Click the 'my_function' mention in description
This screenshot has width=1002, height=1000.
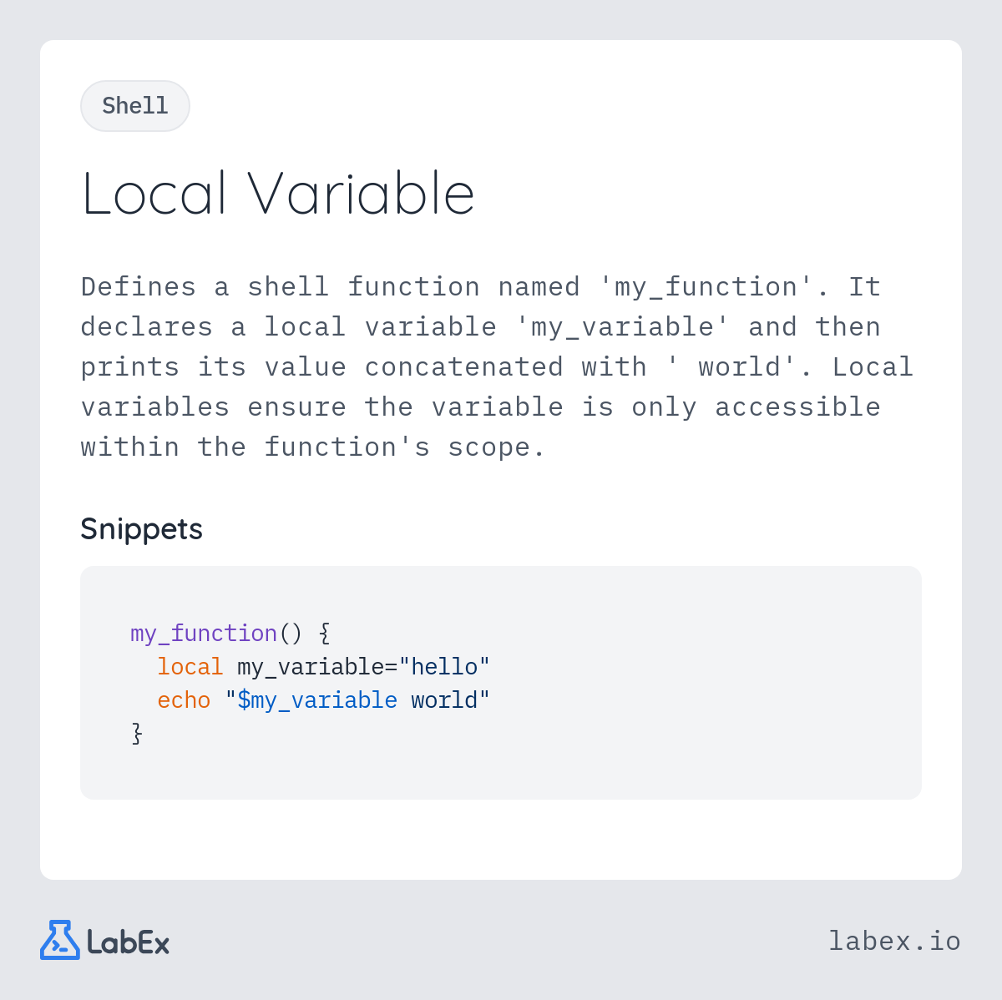(x=706, y=287)
